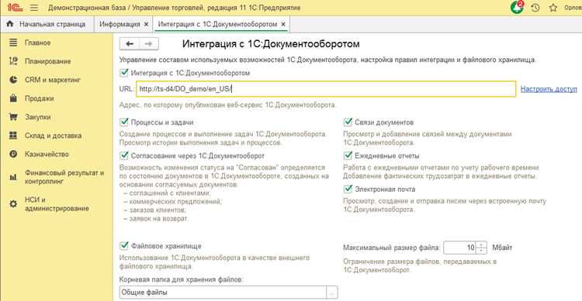Click the НСИ и администрирование gear icon

13,204
